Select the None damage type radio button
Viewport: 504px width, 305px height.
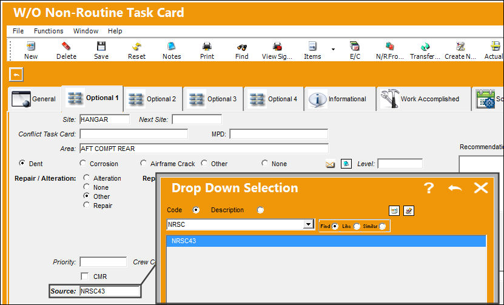[x=264, y=163]
